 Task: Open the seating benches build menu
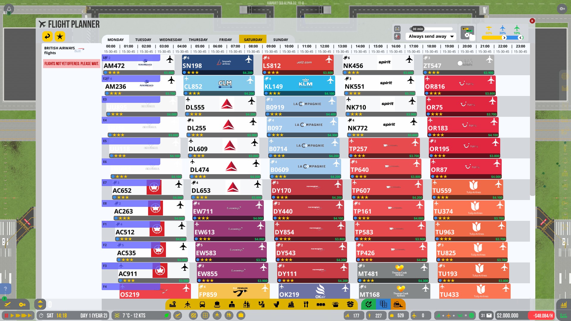tap(321, 304)
